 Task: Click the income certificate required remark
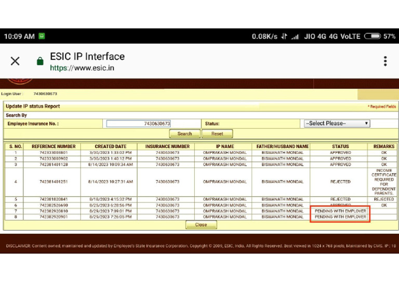click(x=384, y=182)
